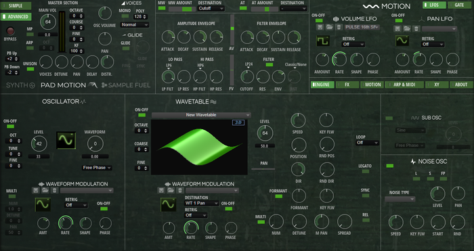Open the Volume LFO Retrig dropdown
Image resolution: width=474 pixels, height=251 pixels.
tap(353, 45)
